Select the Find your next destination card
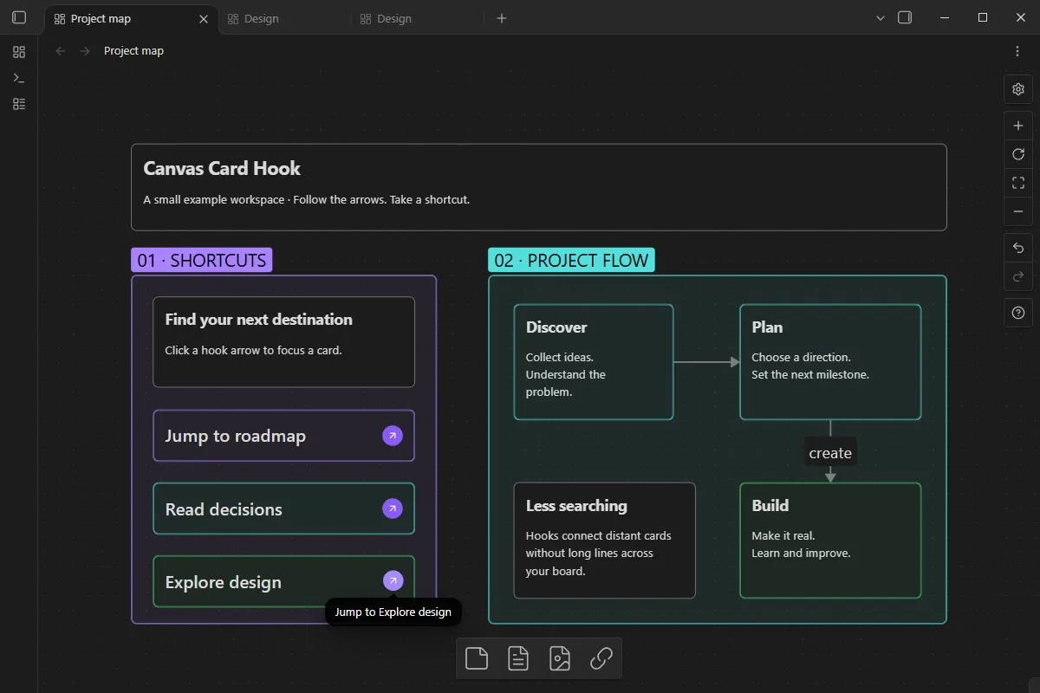Screen dimensions: 1040x693 [283, 341]
